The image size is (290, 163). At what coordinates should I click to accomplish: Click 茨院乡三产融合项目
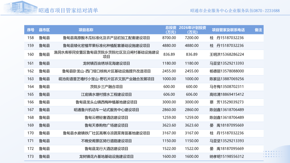point(106,87)
